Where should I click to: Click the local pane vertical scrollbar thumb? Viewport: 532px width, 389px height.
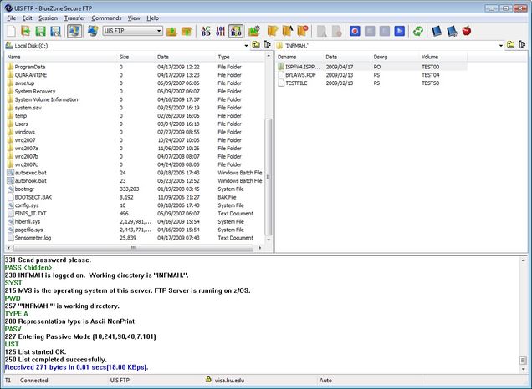pyautogui.click(x=268, y=176)
